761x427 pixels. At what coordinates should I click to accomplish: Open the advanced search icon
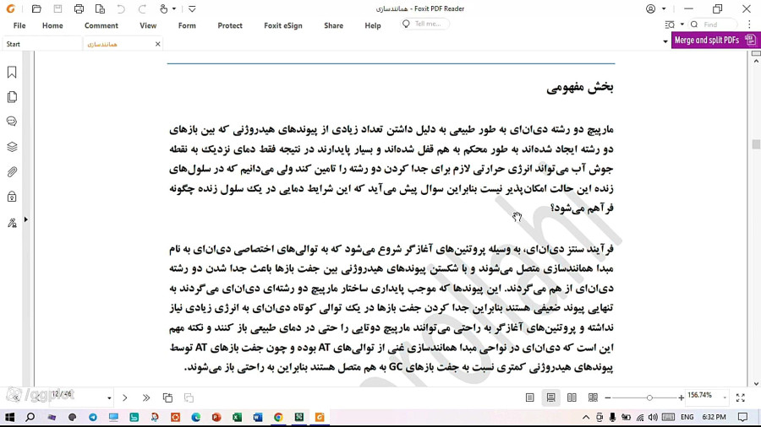tap(670, 24)
